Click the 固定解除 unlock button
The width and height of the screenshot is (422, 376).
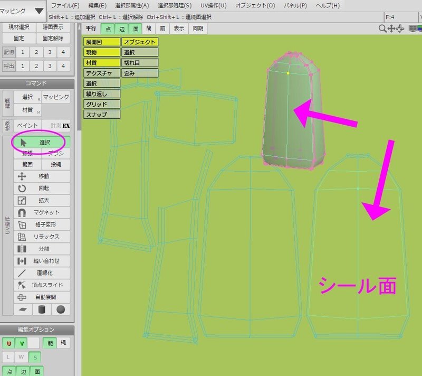coord(53,38)
